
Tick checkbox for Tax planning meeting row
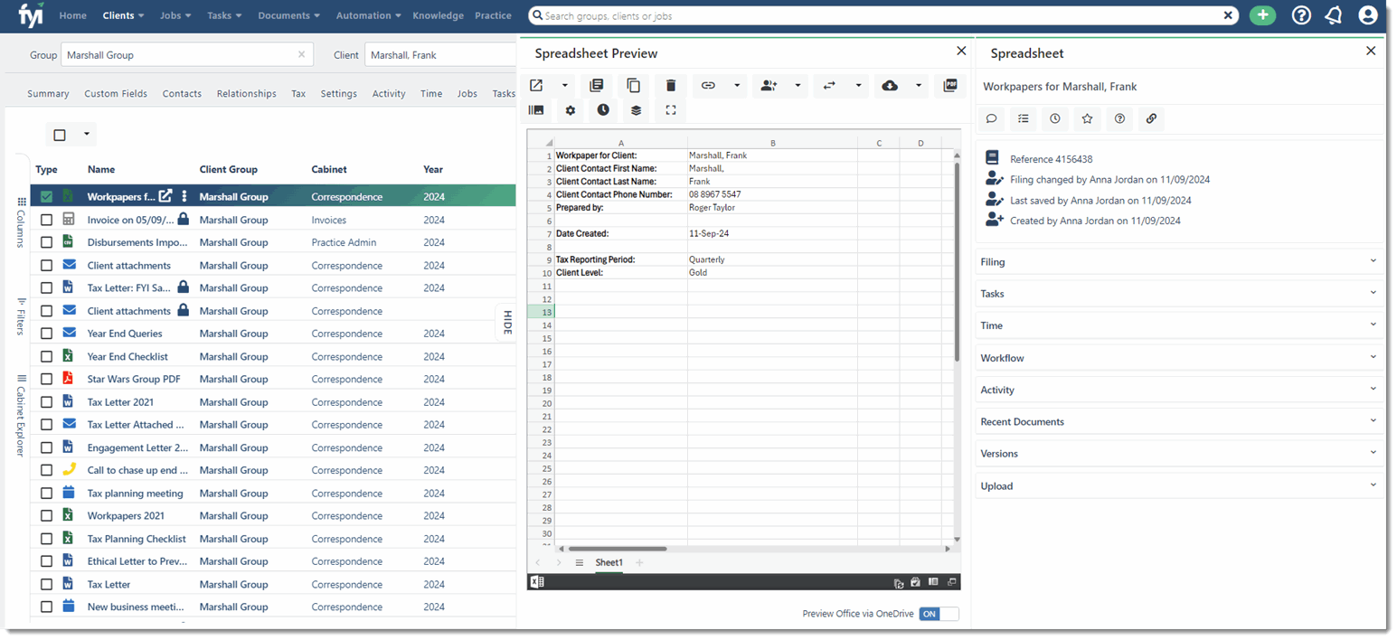tap(46, 494)
